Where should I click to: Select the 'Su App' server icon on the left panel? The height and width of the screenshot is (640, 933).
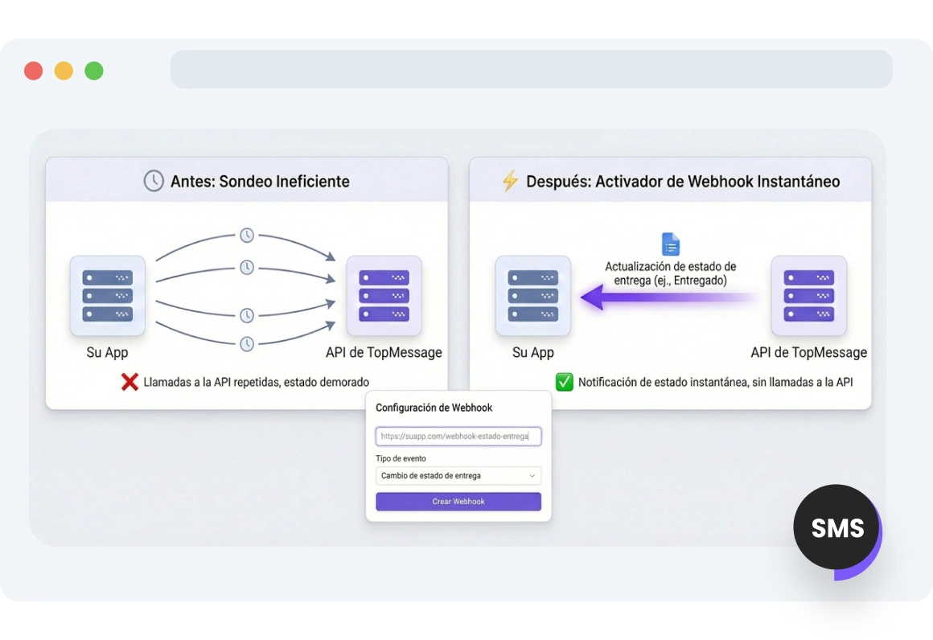(x=107, y=296)
